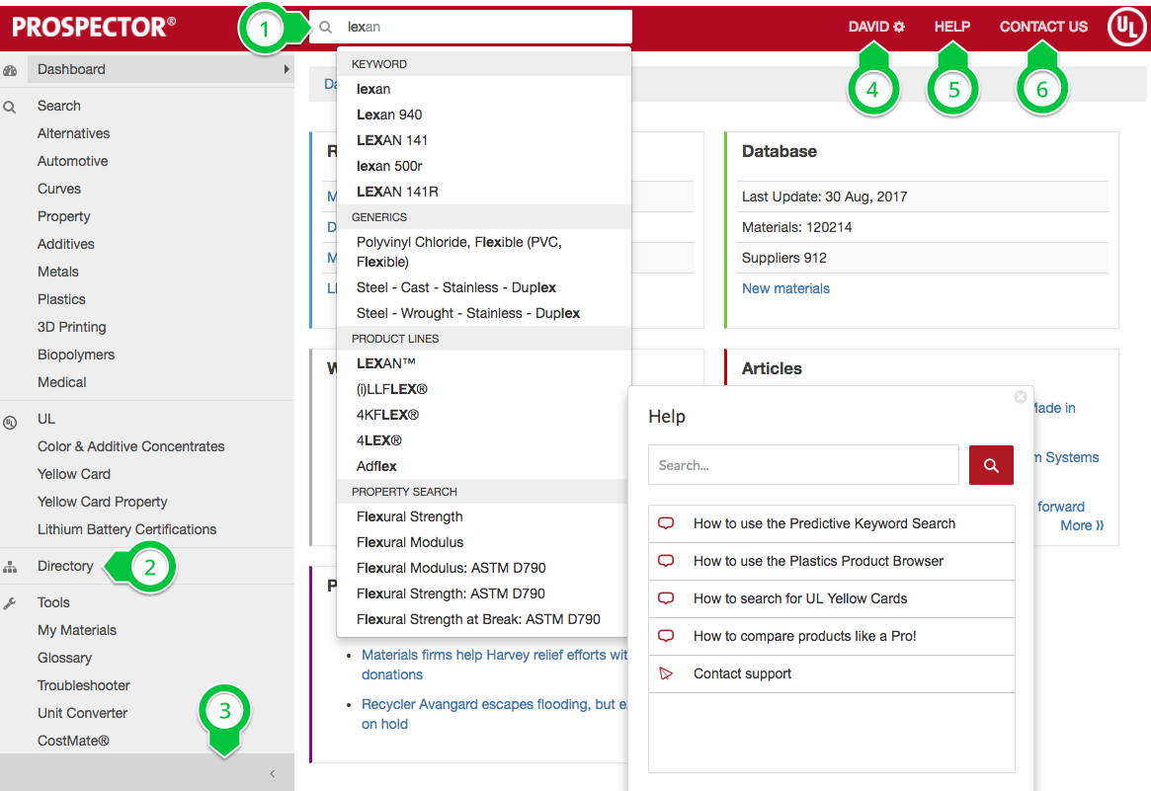Click the speech bubble icon beside Plastics Product Browser
The image size is (1151, 791).
666,561
